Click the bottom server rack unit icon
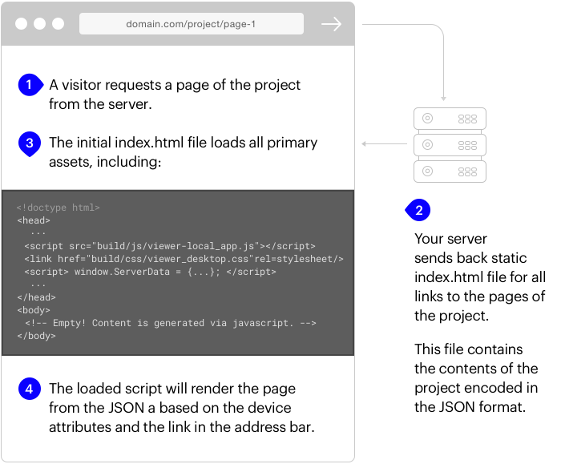The width and height of the screenshot is (561, 464). click(x=450, y=171)
